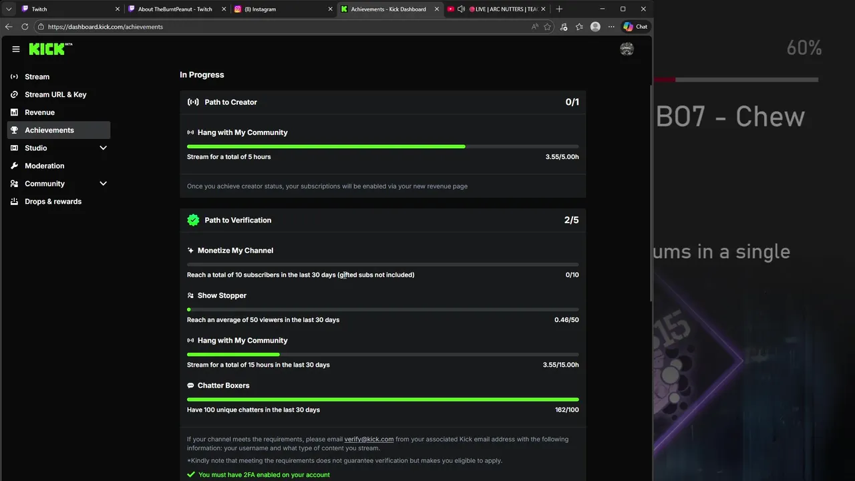The image size is (855, 481).
Task: Go back with the browser back arrow
Action: [9, 27]
